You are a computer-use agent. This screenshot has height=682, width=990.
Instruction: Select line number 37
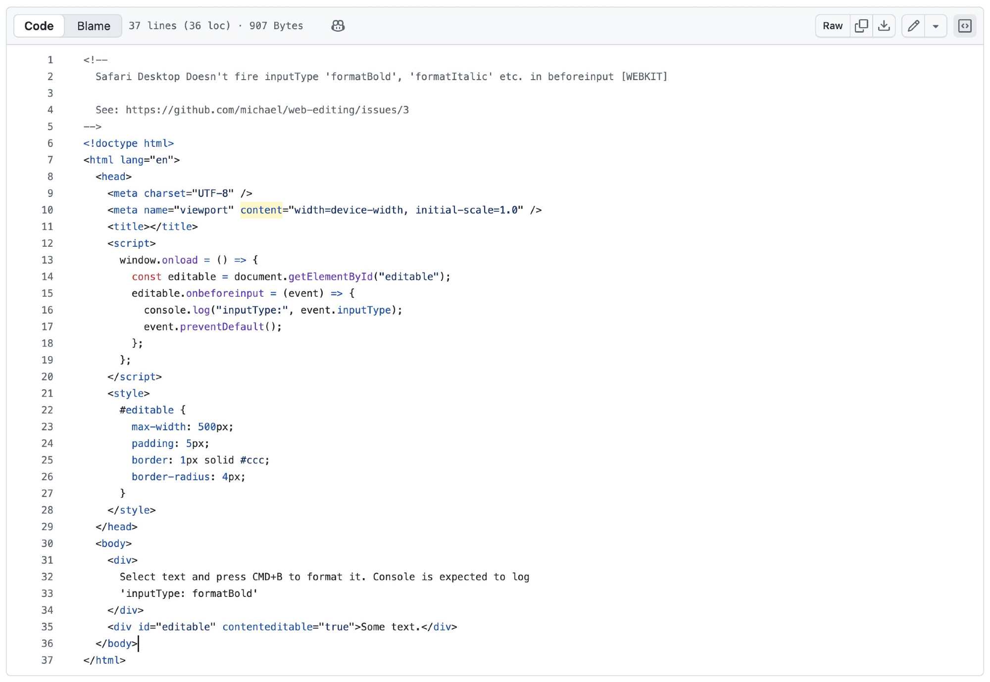coord(47,660)
